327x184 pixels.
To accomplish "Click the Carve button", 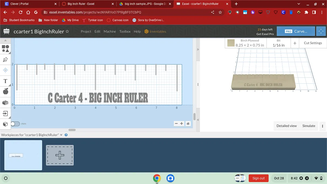I will pyautogui.click(x=296, y=31).
